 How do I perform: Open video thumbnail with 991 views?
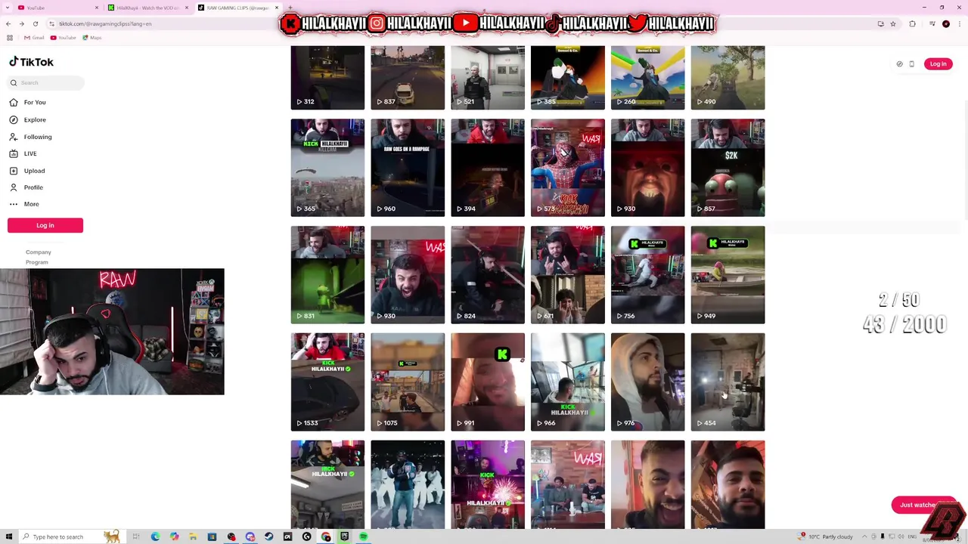click(488, 382)
